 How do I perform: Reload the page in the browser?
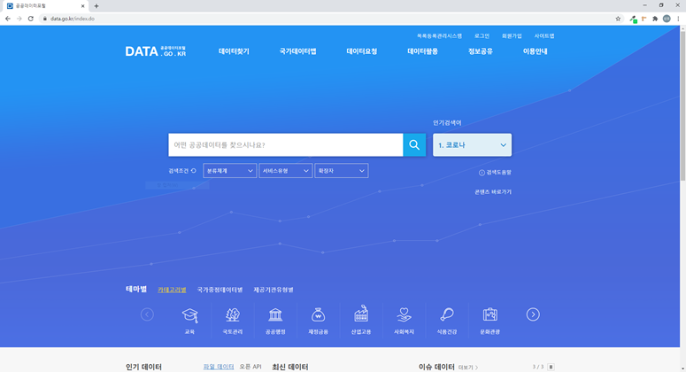[x=31, y=19]
